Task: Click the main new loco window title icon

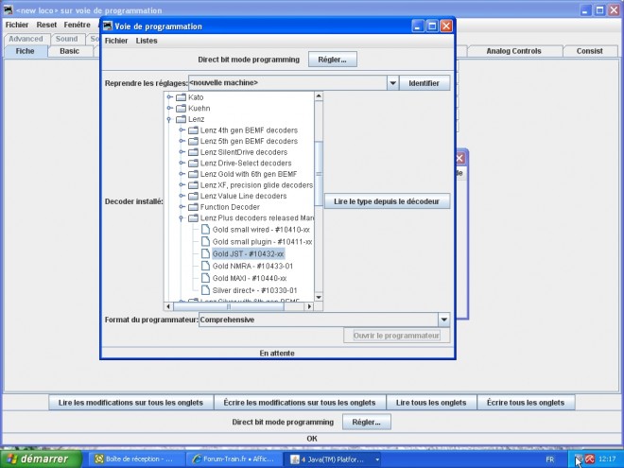Action: point(8,9)
